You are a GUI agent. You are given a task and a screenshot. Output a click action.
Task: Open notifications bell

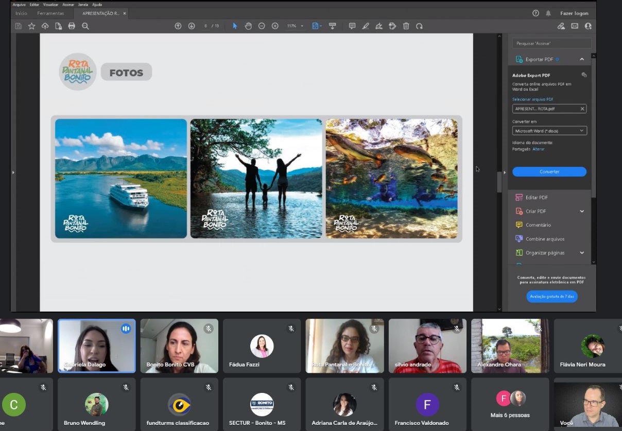(x=548, y=13)
